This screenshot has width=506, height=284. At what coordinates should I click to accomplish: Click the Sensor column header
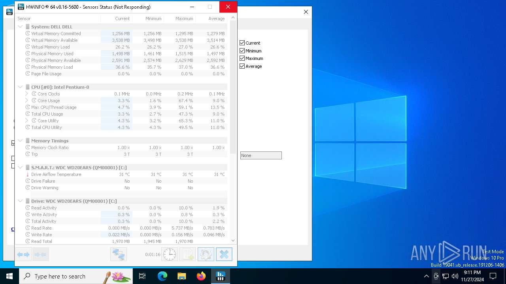click(58, 19)
